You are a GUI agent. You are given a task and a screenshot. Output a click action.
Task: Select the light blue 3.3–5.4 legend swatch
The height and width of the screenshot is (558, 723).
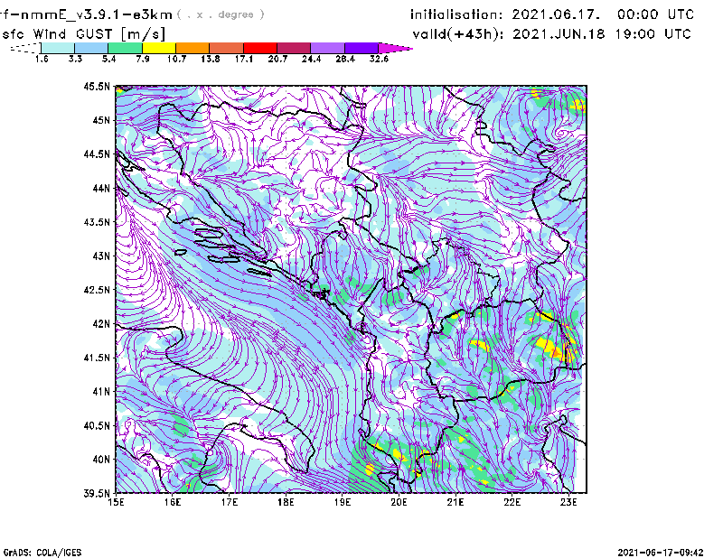[x=91, y=48]
